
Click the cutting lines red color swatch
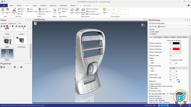pyautogui.click(x=176, y=49)
